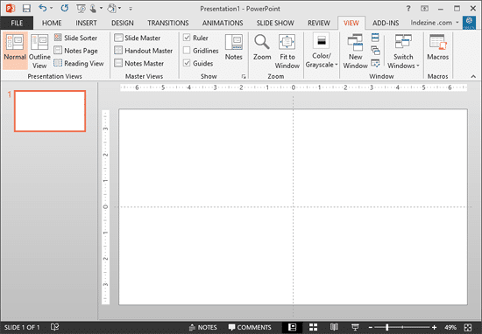482x334 pixels.
Task: Open Handout Master view
Action: pyautogui.click(x=143, y=51)
